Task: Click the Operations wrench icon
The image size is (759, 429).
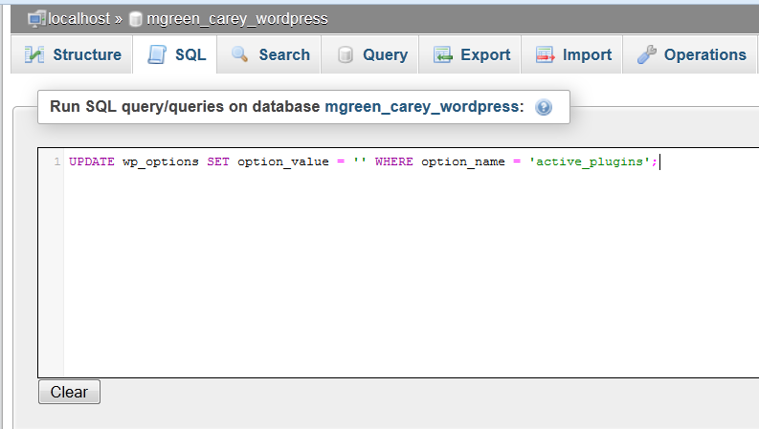Action: [x=646, y=55]
